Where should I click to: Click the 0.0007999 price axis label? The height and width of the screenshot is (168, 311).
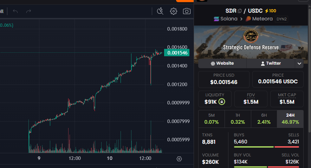tap(178, 121)
